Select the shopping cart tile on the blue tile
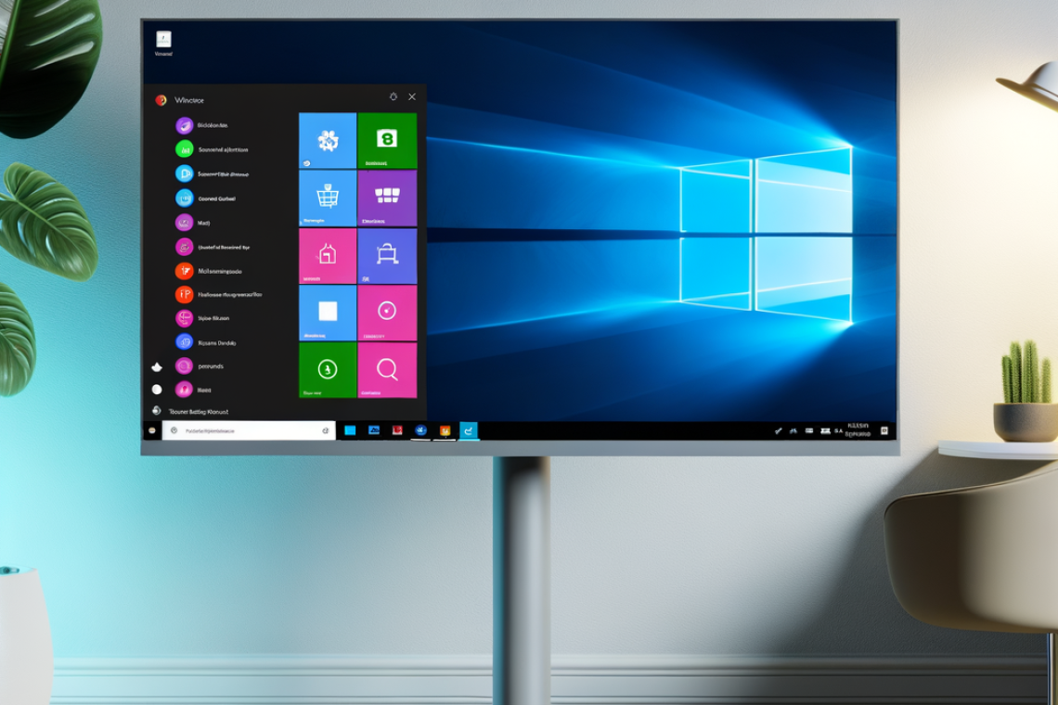 pos(327,197)
